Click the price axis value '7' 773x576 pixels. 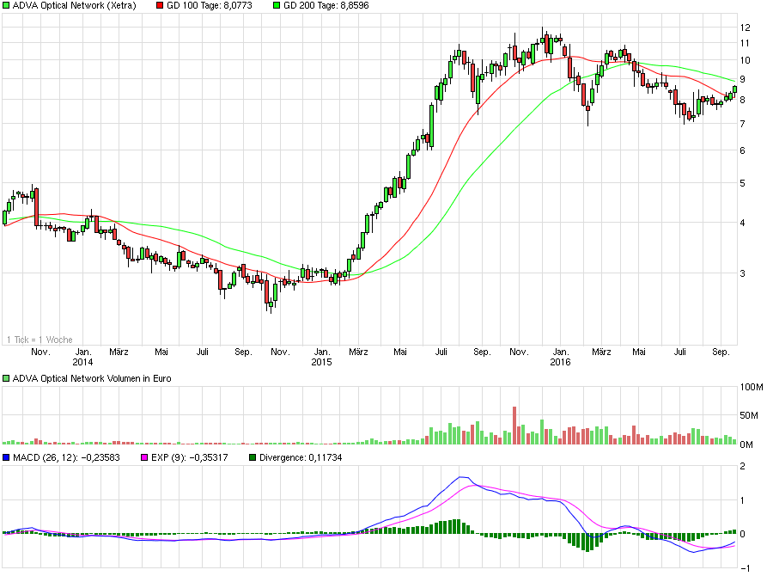[742, 124]
